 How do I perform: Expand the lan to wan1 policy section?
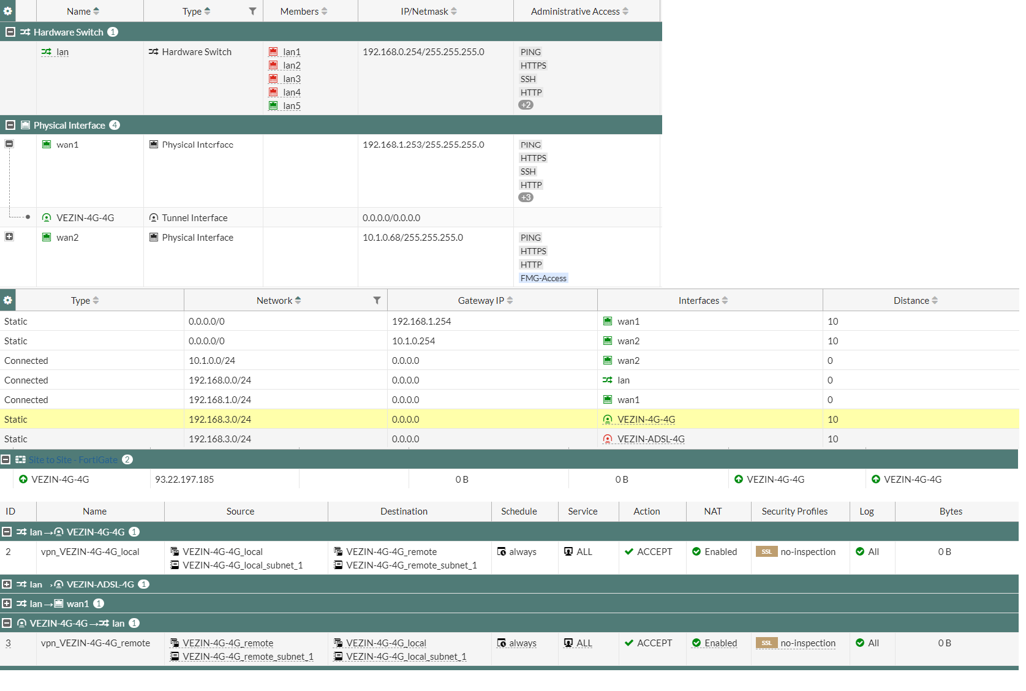[x=7, y=604]
